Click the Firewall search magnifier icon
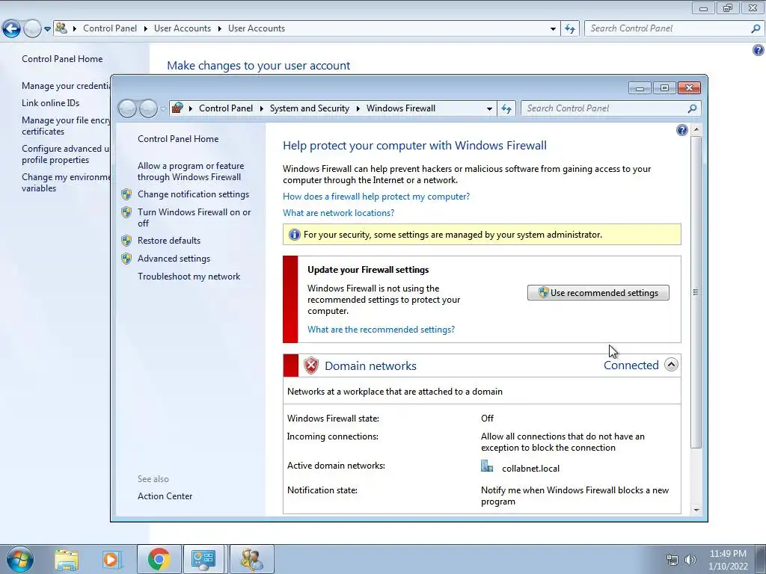The width and height of the screenshot is (766, 574). click(x=692, y=108)
